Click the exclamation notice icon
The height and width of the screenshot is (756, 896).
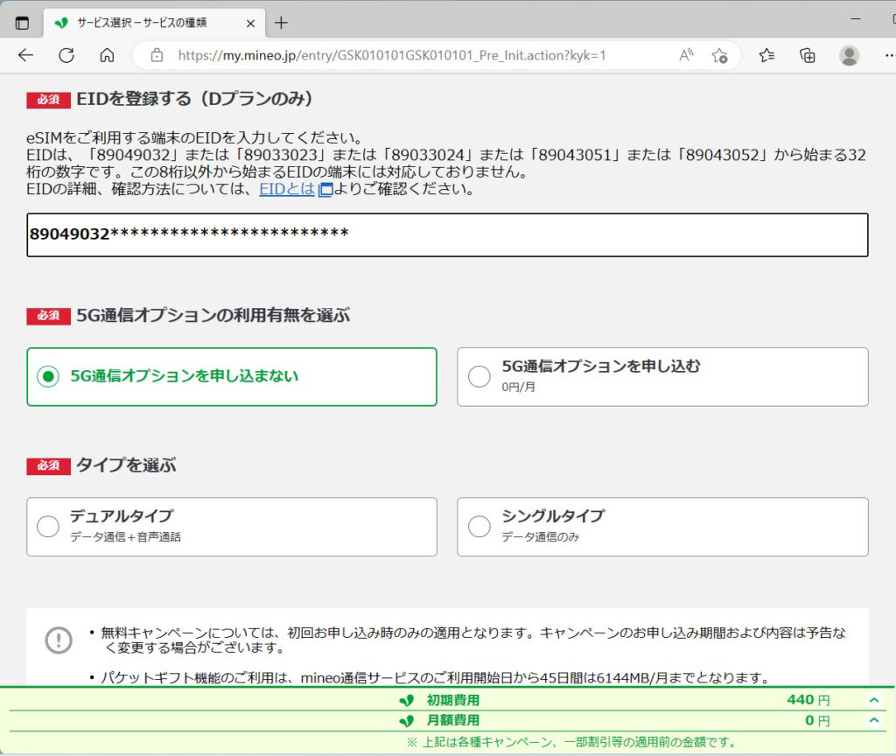tap(59, 640)
